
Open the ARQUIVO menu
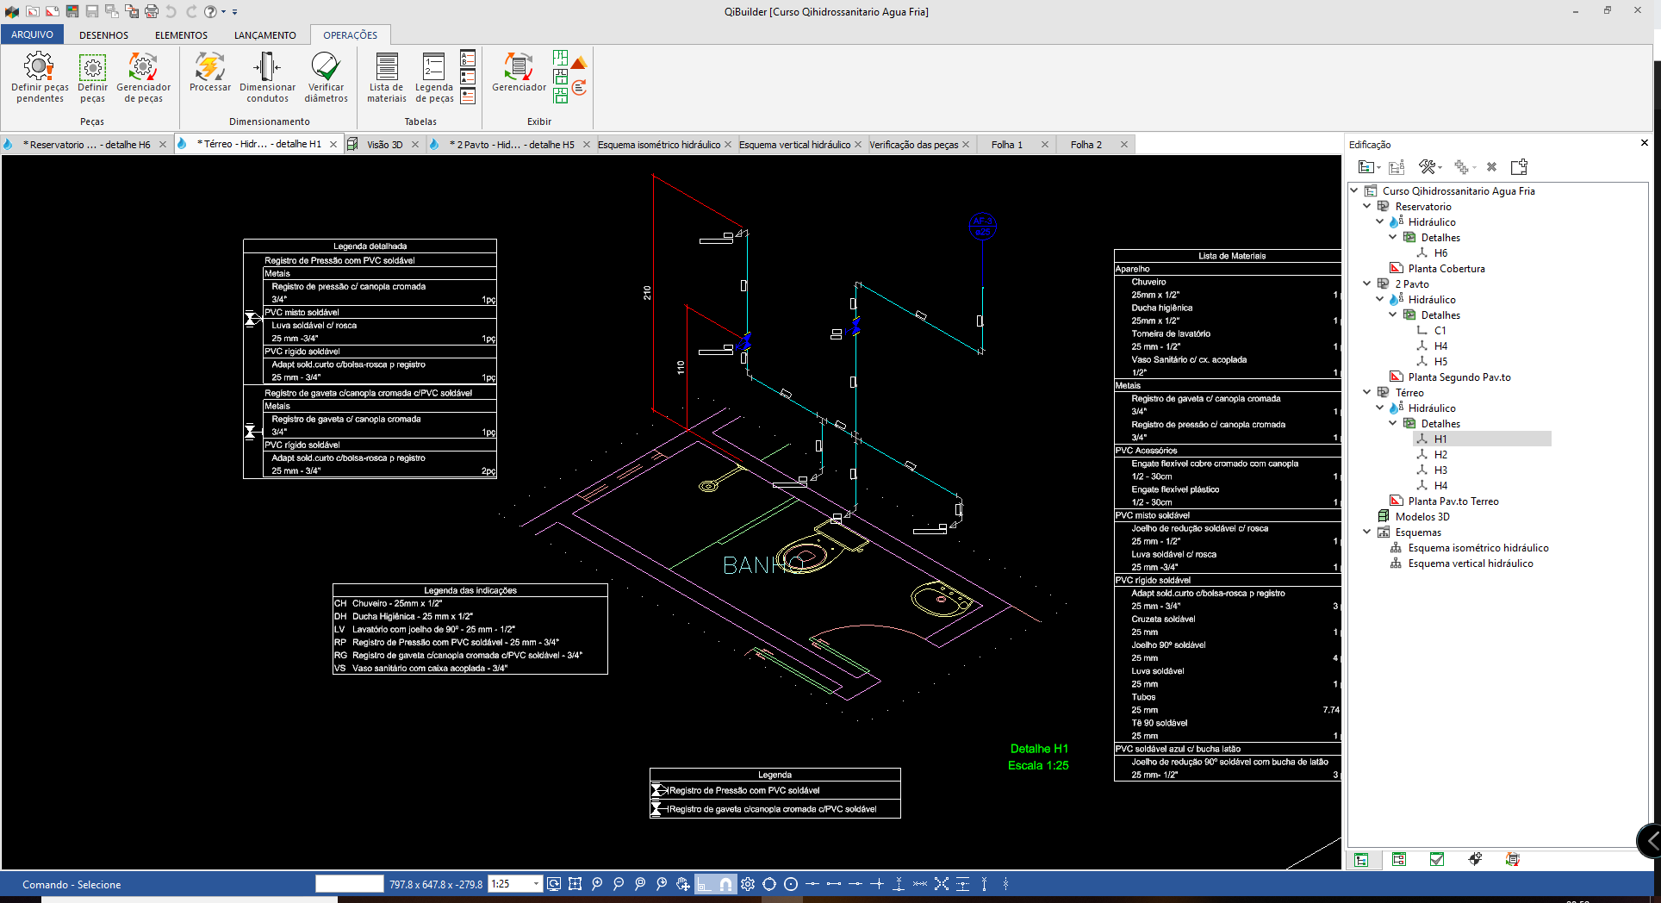point(32,34)
